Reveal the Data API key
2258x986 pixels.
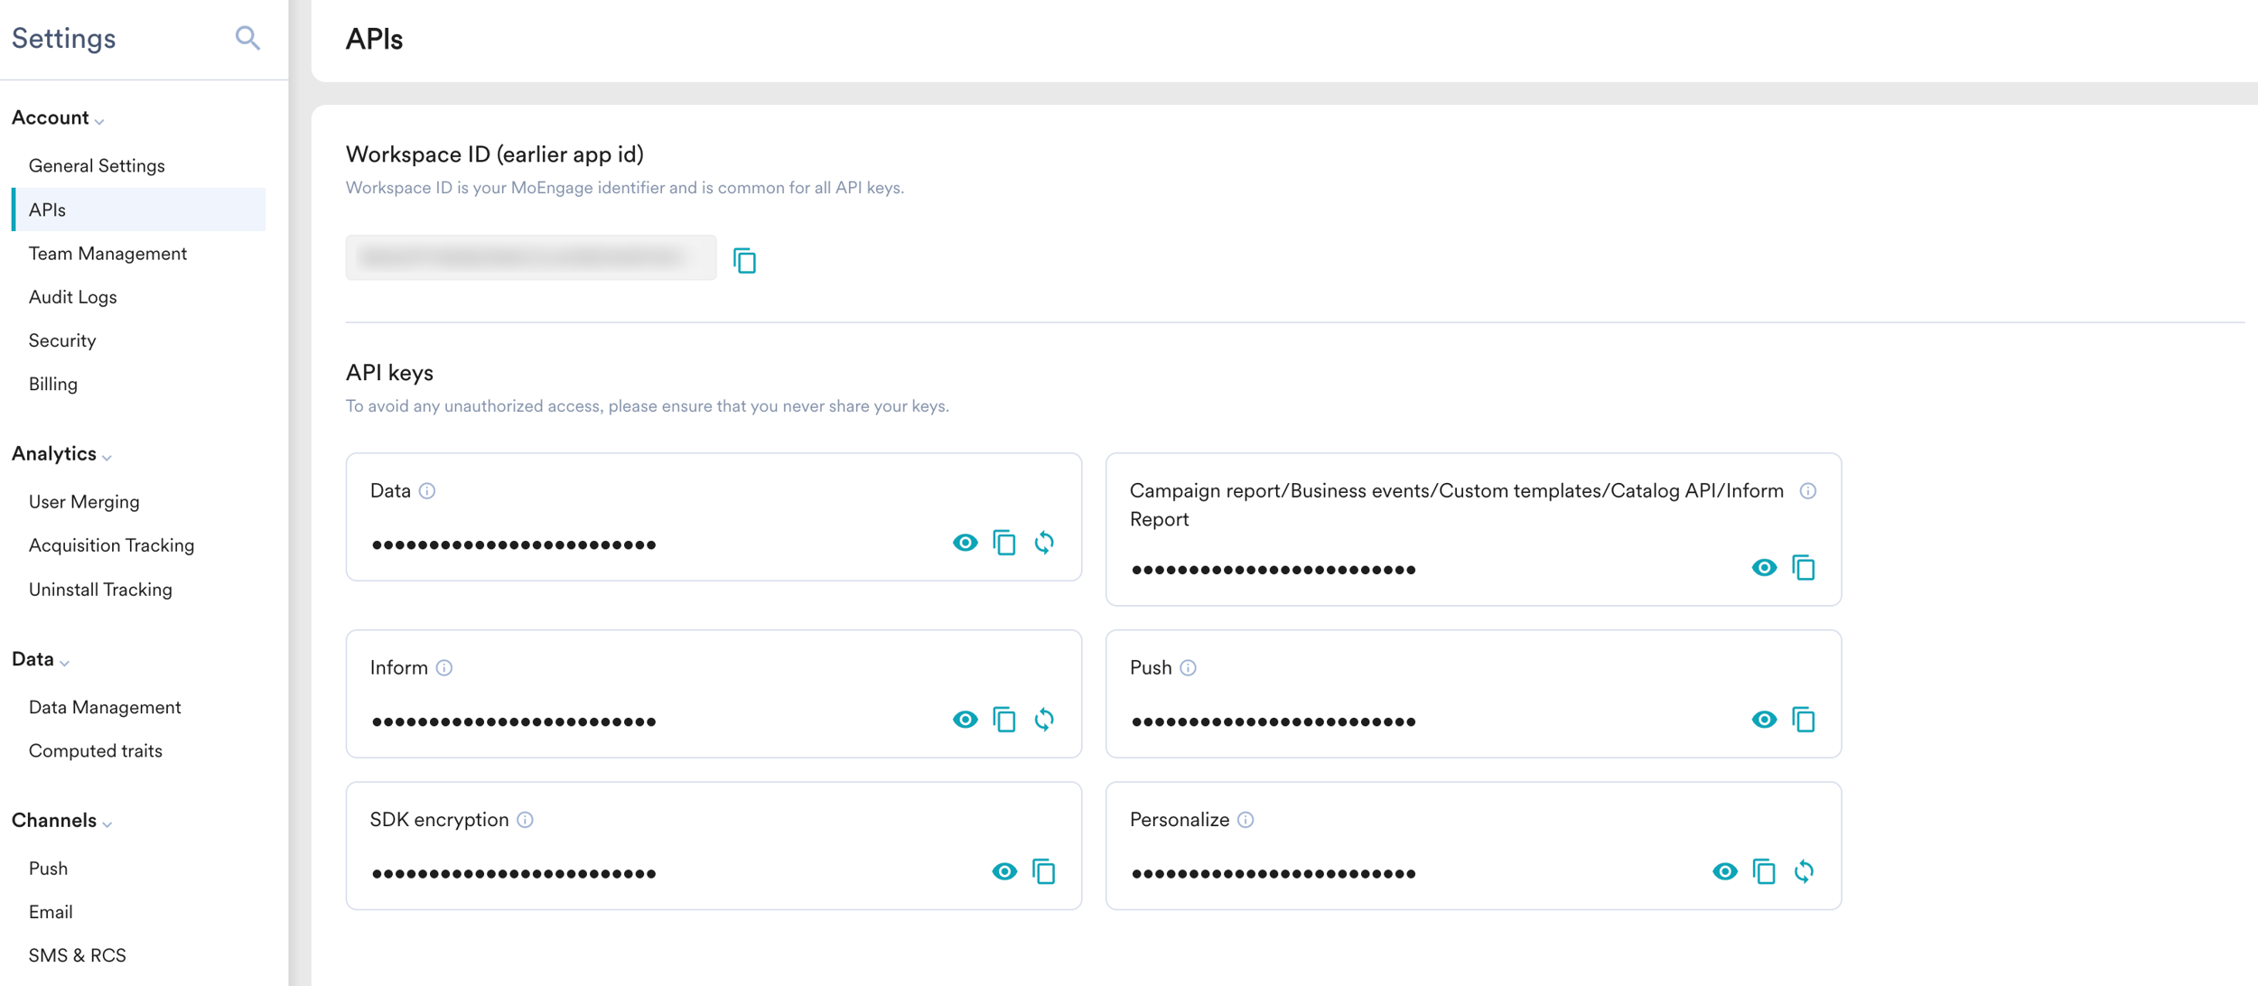[965, 543]
